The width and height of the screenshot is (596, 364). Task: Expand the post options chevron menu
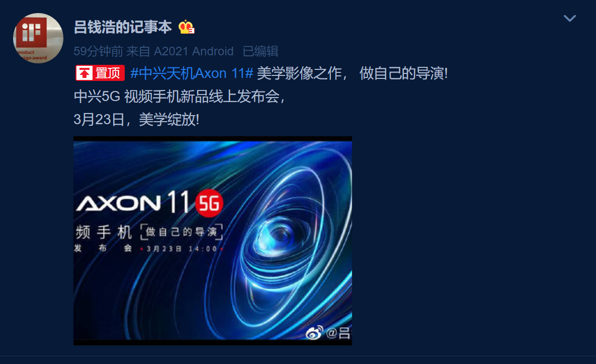(569, 18)
